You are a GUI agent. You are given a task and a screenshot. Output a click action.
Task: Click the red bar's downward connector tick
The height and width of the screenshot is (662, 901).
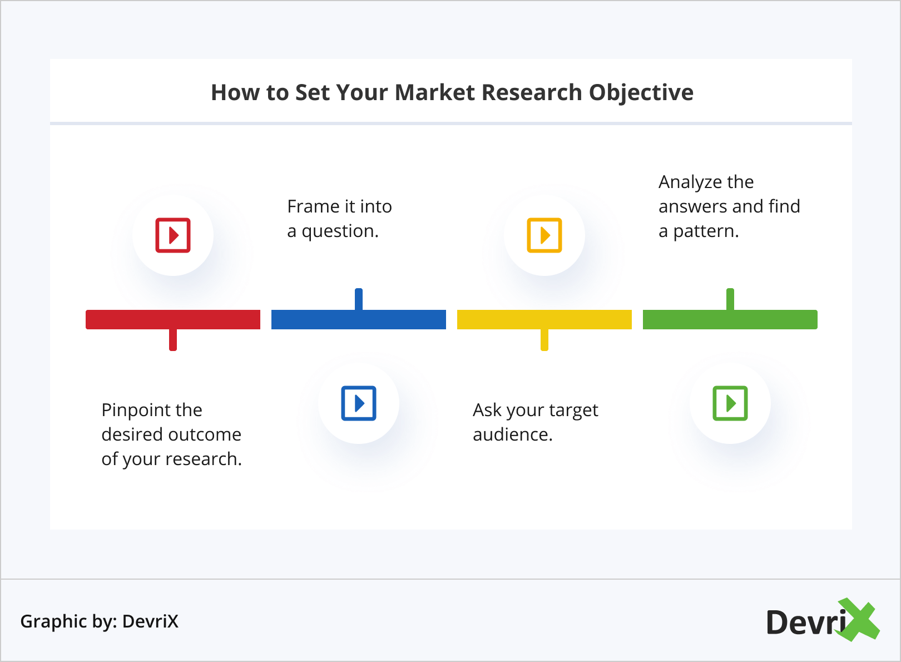tap(173, 340)
